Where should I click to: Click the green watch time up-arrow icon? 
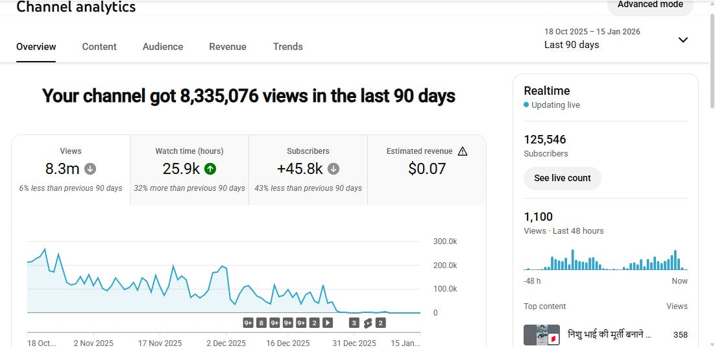point(210,169)
